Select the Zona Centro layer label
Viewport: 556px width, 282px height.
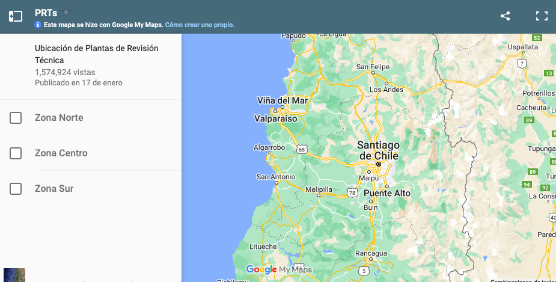point(61,153)
